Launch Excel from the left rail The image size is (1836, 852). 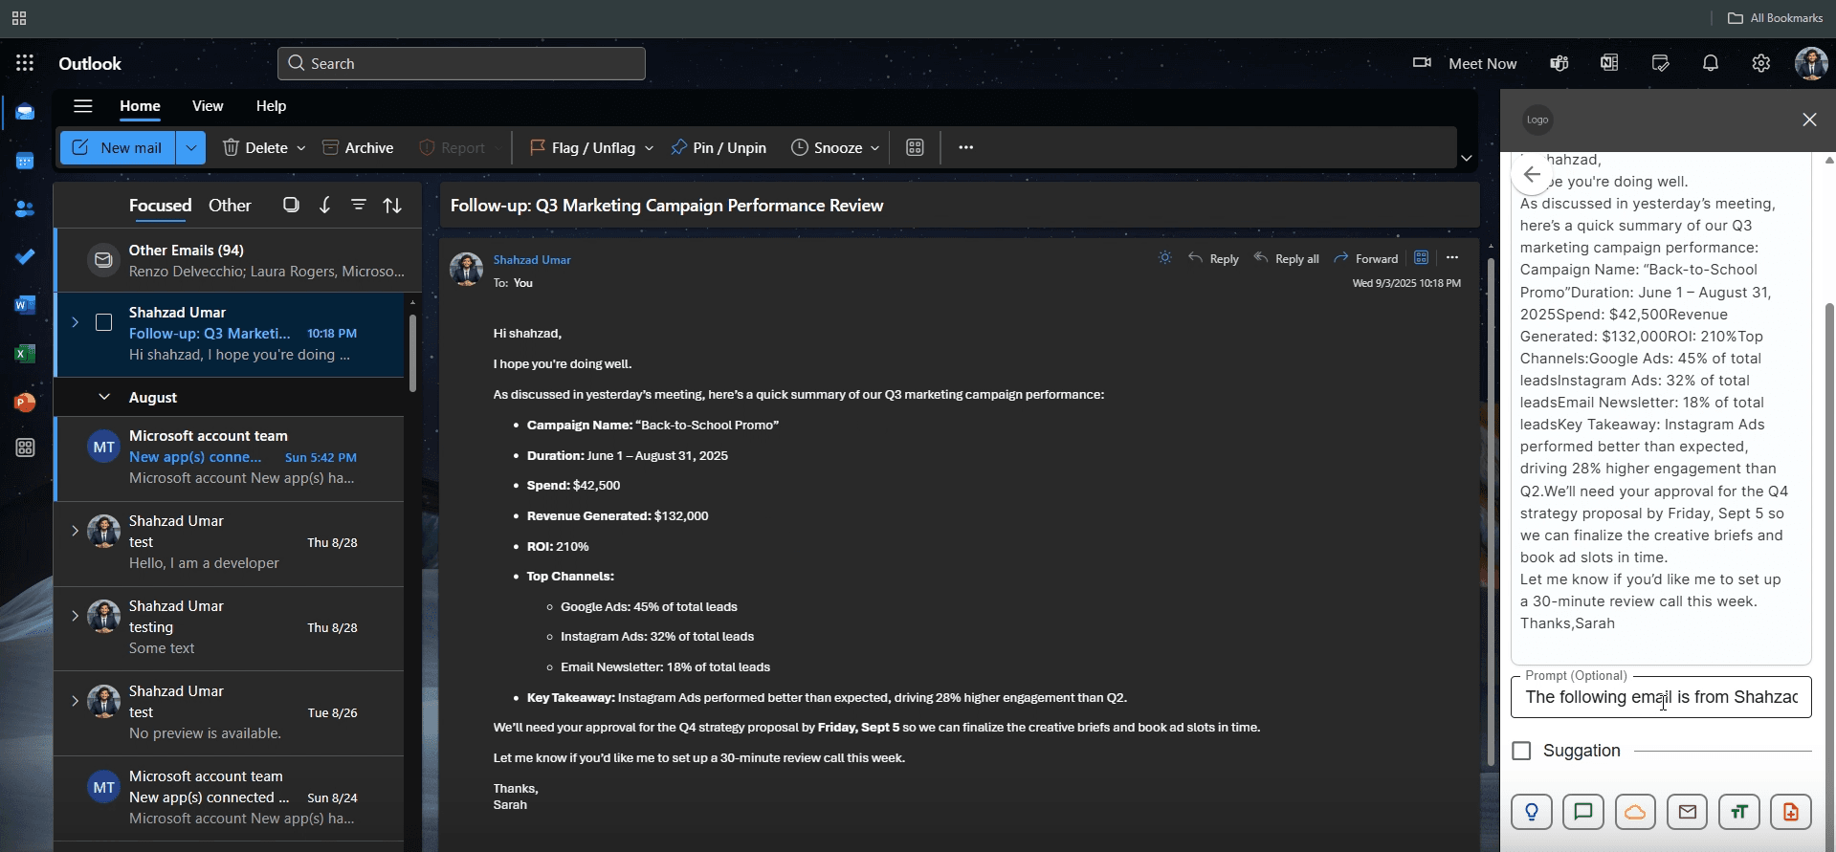coord(25,354)
